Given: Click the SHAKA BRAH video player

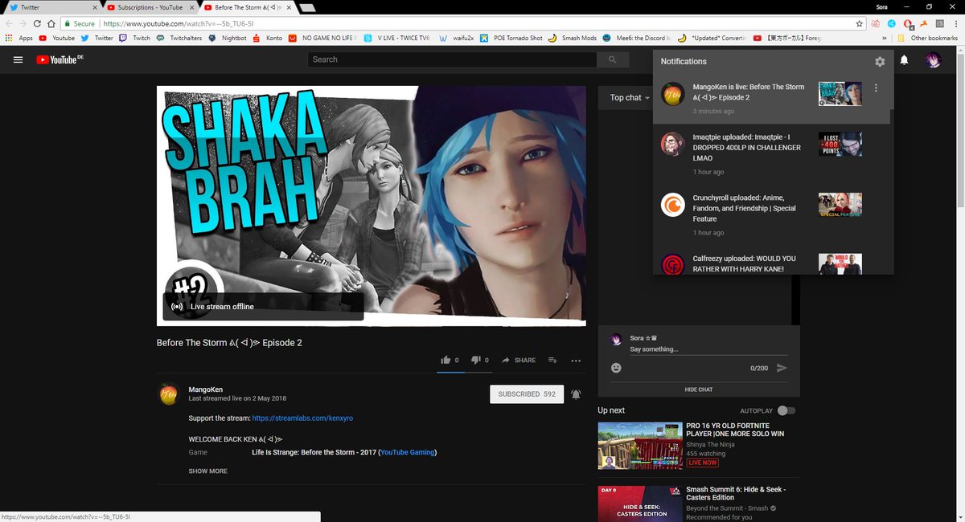Looking at the screenshot, I should pyautogui.click(x=371, y=206).
